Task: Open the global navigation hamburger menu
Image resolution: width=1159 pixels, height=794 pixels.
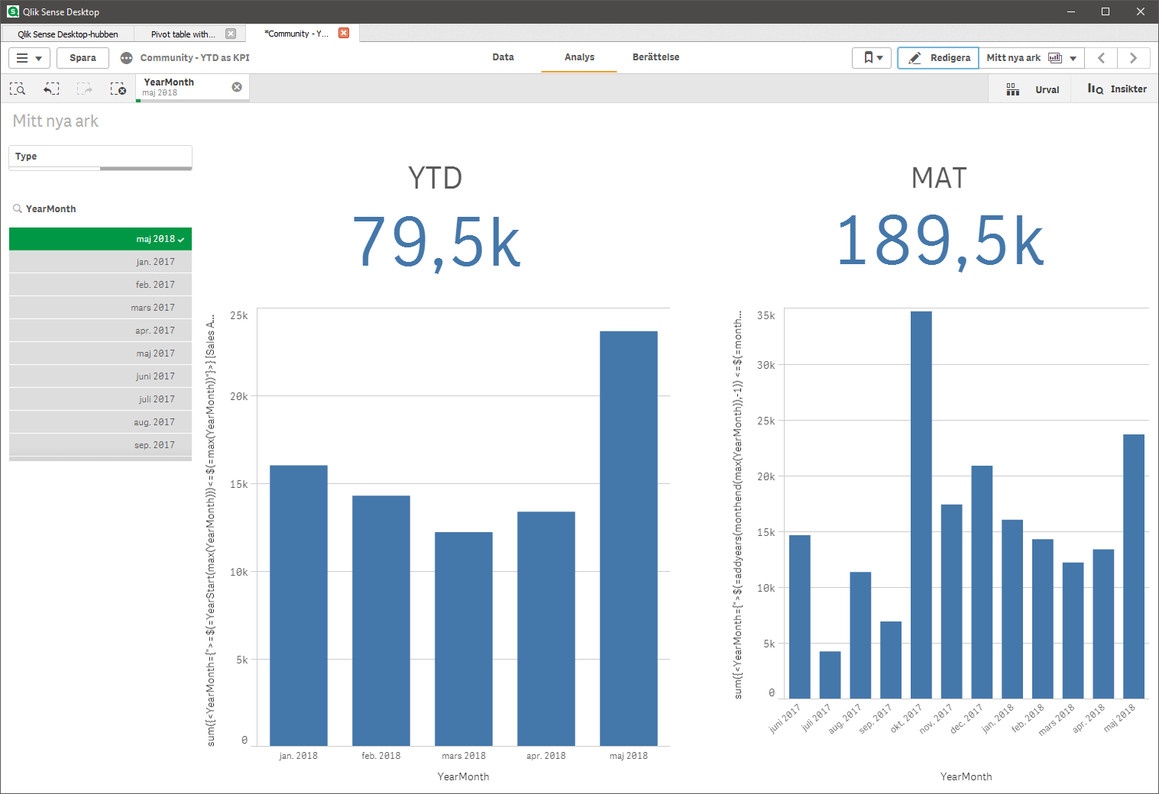Action: click(x=24, y=57)
